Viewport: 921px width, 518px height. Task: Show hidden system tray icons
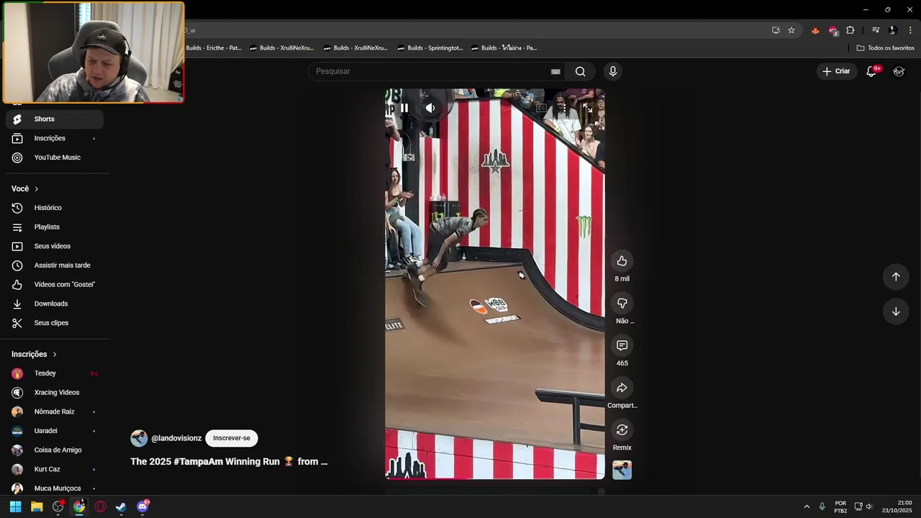[x=807, y=506]
